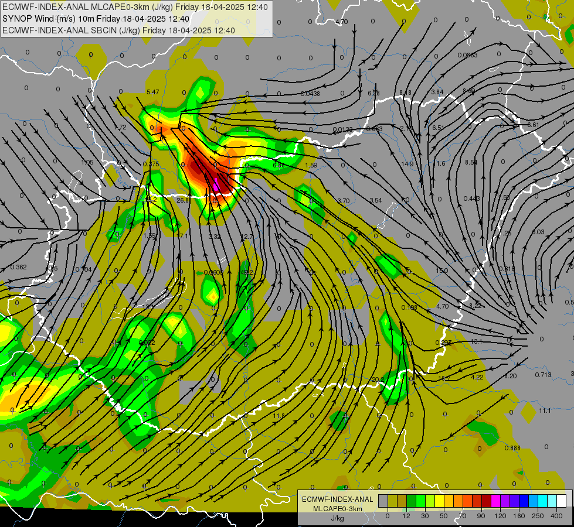Click the map value 3.70
Viewport: 574px width, 527px height.
click(x=344, y=201)
